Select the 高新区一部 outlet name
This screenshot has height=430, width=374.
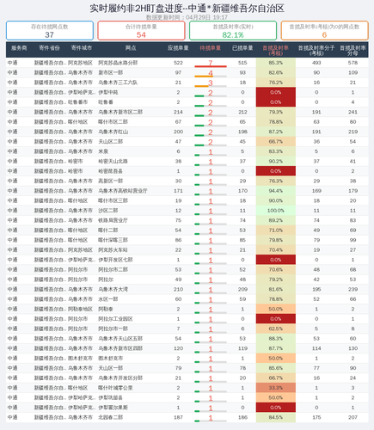pos(111,181)
